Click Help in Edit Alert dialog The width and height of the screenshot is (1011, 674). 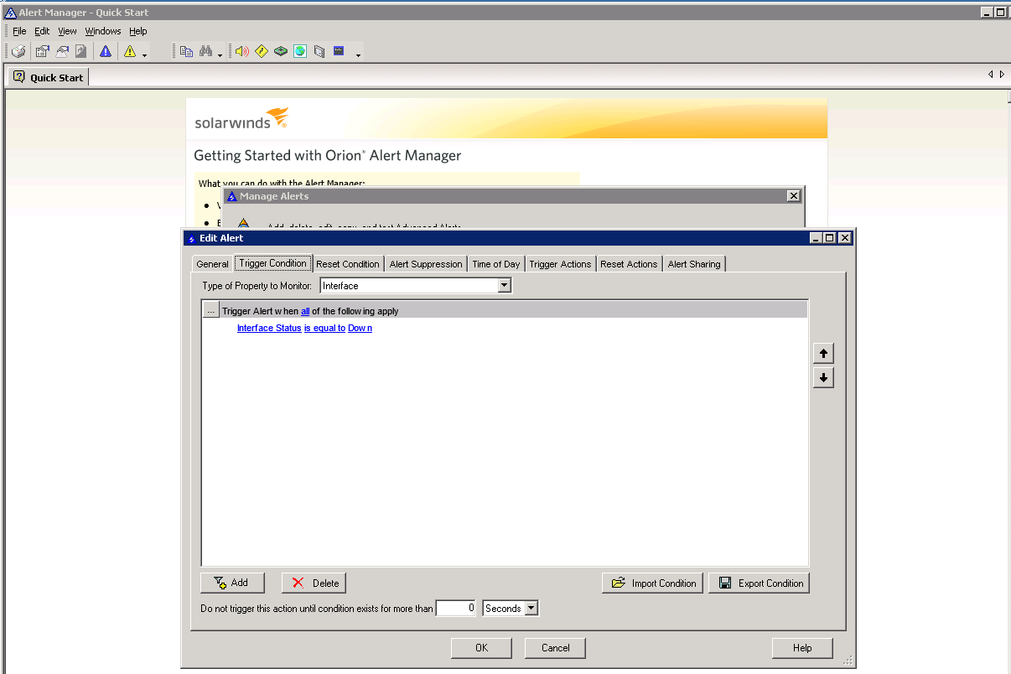[802, 647]
